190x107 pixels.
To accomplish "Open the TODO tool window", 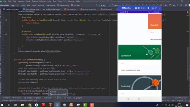I will 7,98.
